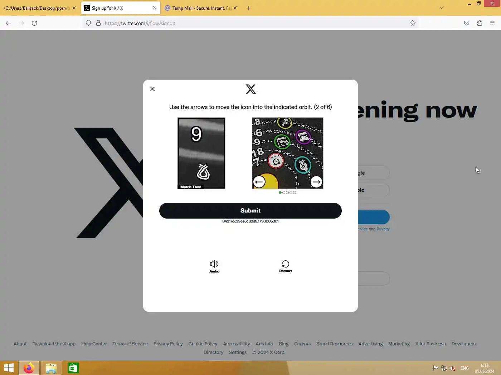This screenshot has width=501, height=375.
Task: Open About footer link
Action: (20, 344)
